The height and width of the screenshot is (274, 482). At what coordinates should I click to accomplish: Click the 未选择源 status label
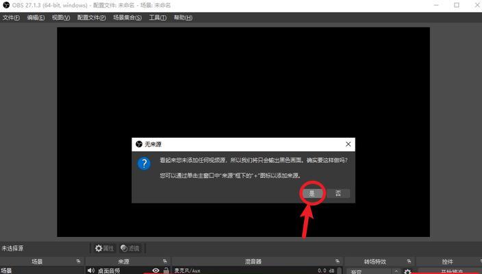click(x=12, y=248)
